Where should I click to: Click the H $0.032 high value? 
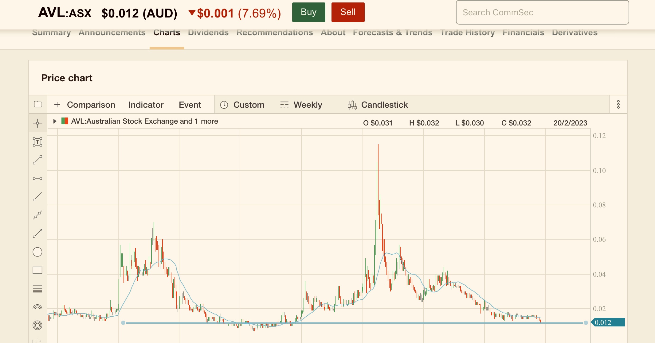[424, 123]
